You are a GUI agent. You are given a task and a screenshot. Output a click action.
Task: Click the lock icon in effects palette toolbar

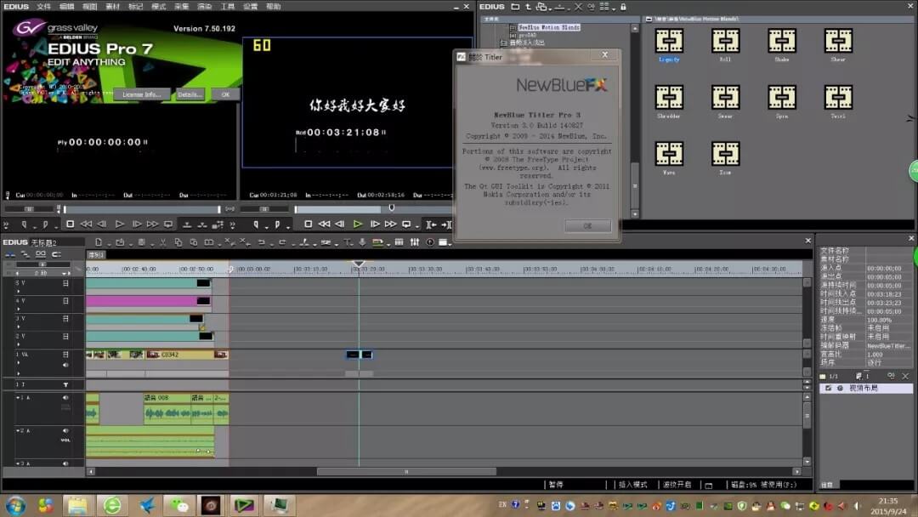click(x=624, y=7)
